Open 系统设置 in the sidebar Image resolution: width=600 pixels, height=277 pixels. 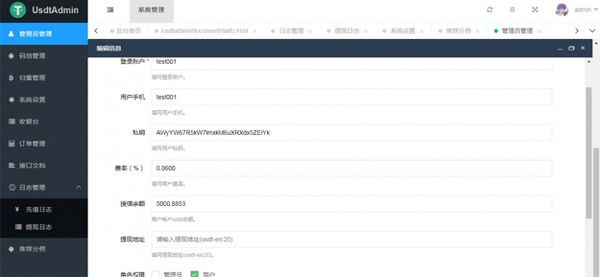pyautogui.click(x=44, y=100)
